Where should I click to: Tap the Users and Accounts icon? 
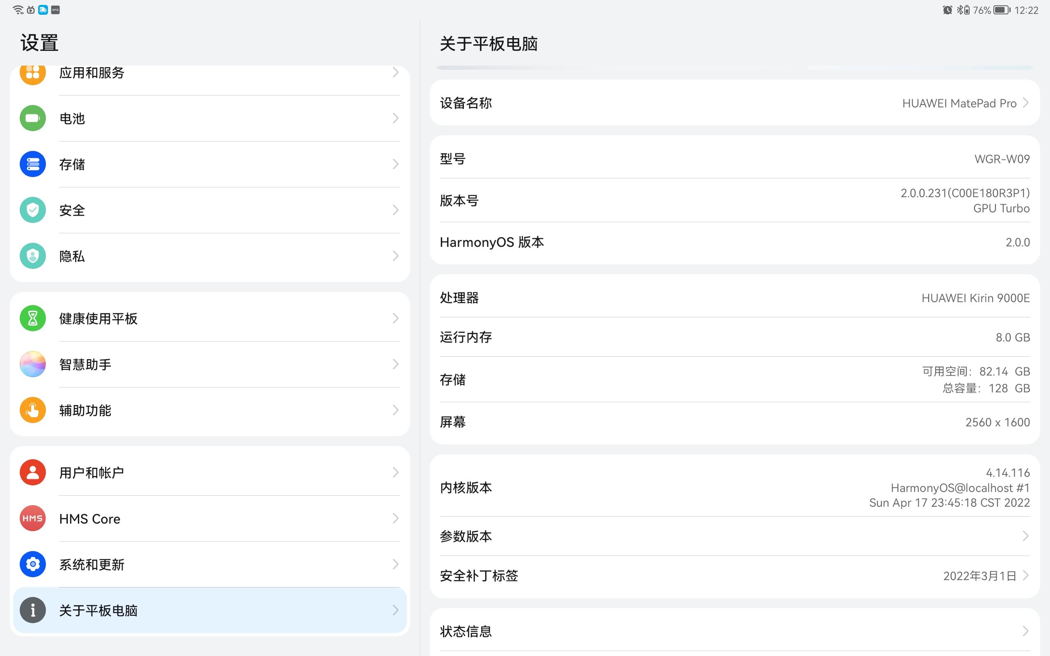(32, 472)
